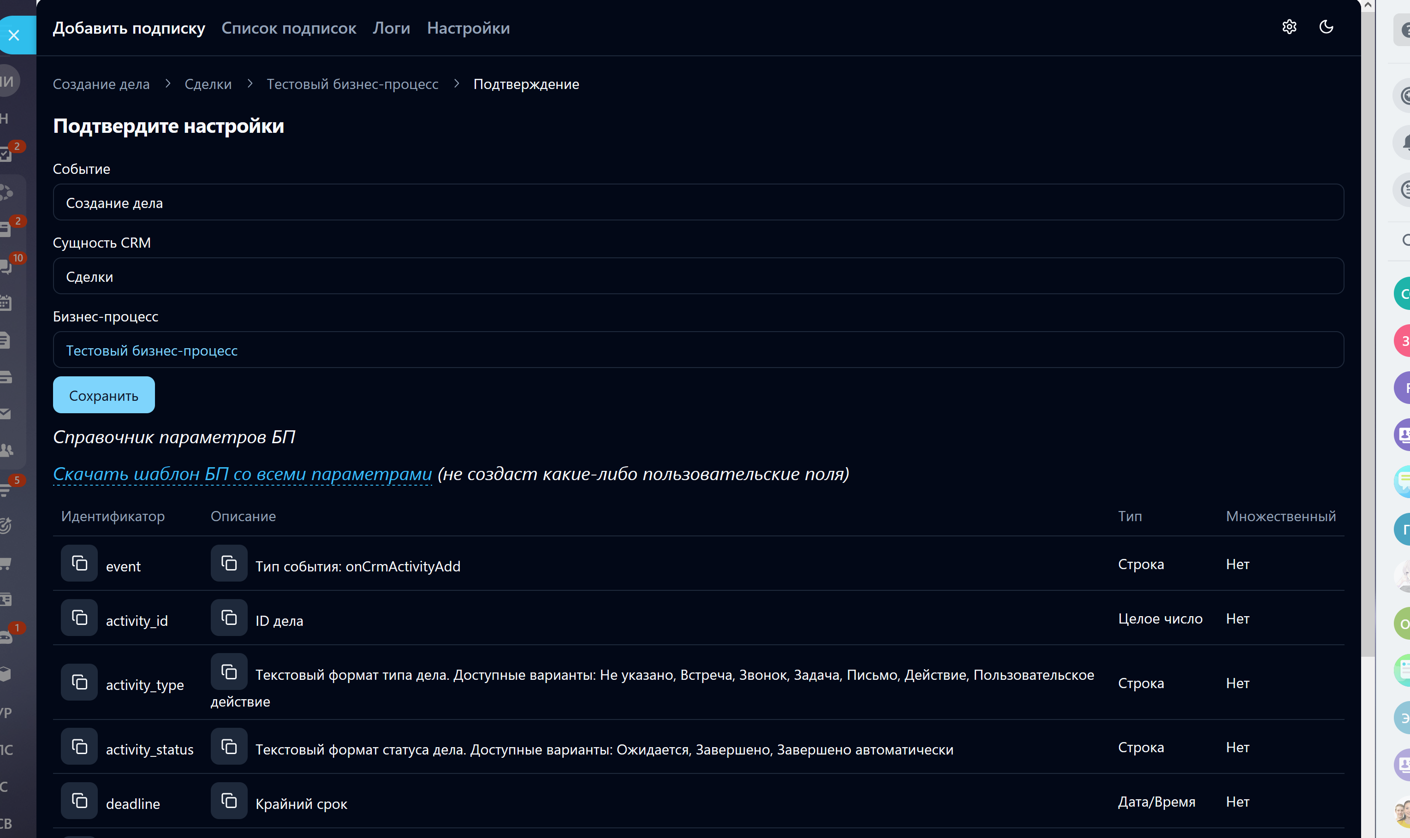1410x838 pixels.
Task: Open settings via the gear icon
Action: point(1289,27)
